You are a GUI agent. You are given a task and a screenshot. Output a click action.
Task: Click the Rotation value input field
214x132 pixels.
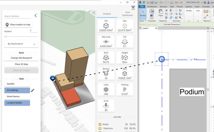click(x=33, y=31)
